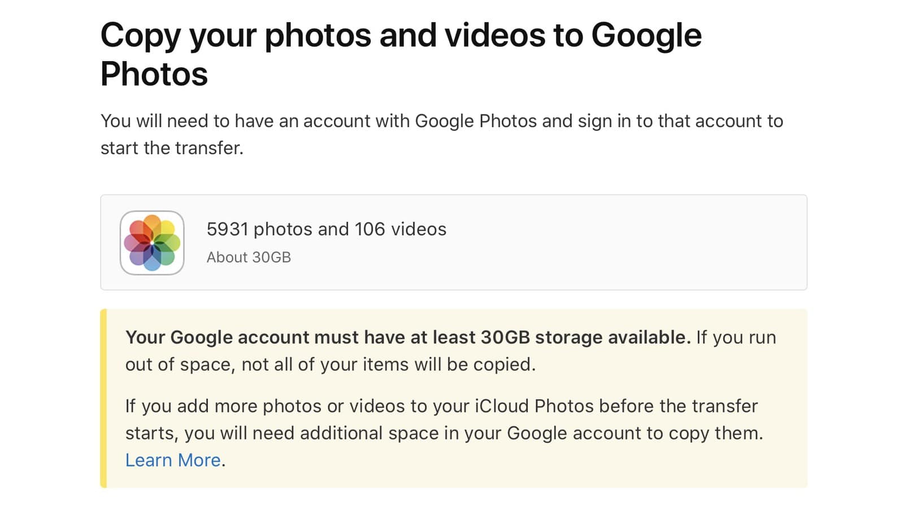Click the 'out of space' warning text line
Image resolution: width=904 pixels, height=508 pixels.
pos(330,365)
